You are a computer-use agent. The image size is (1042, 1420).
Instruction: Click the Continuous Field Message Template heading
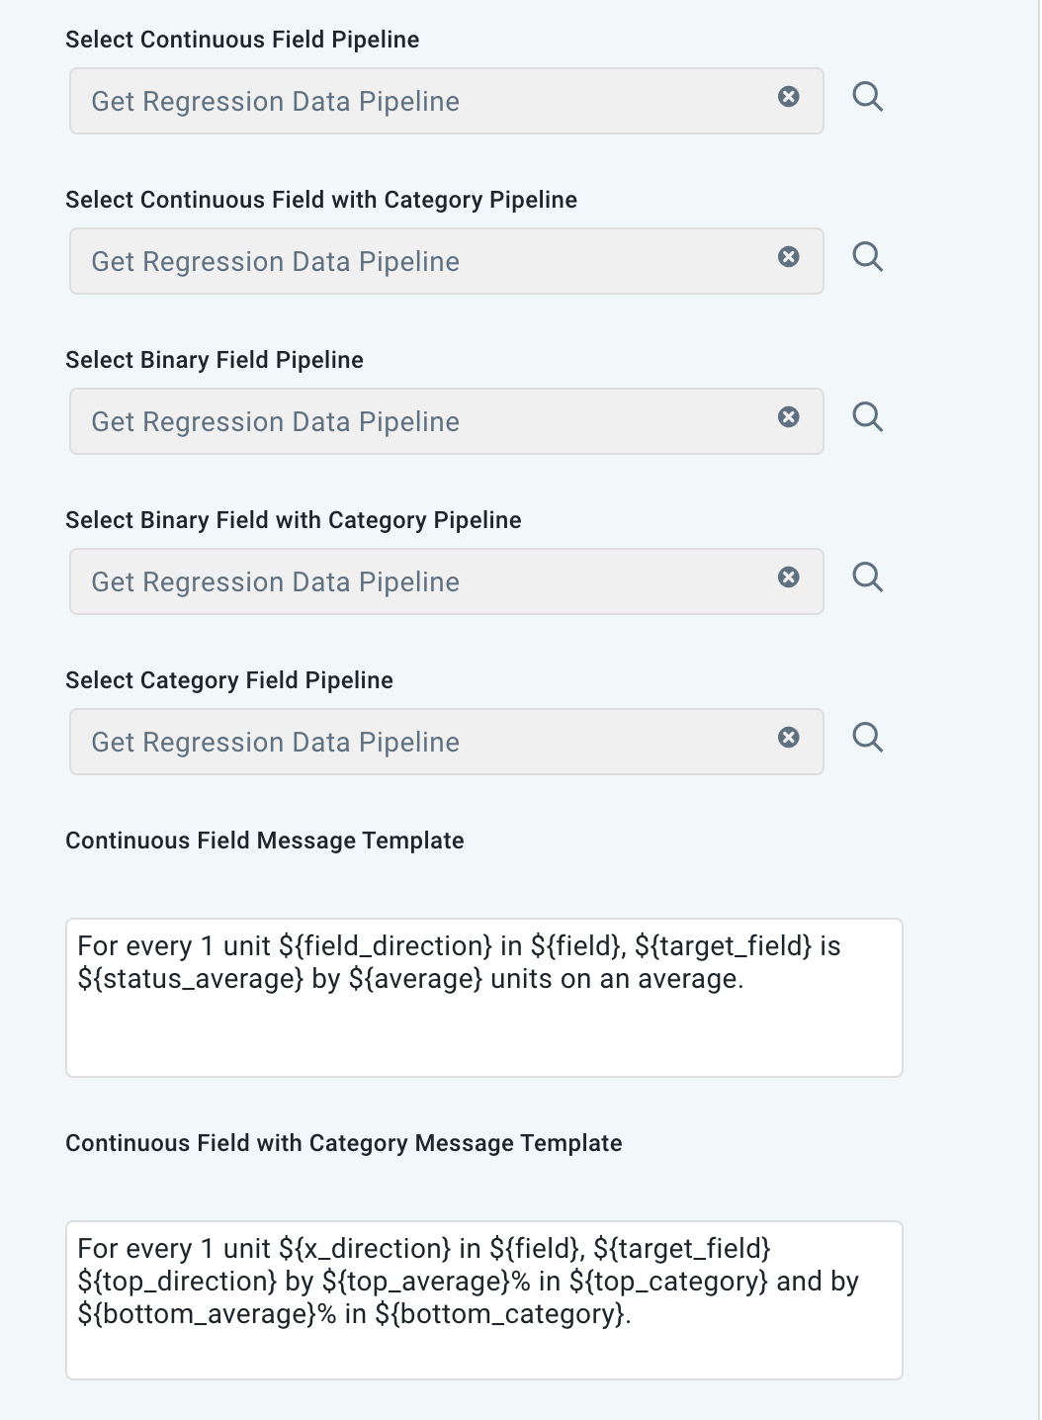(265, 840)
